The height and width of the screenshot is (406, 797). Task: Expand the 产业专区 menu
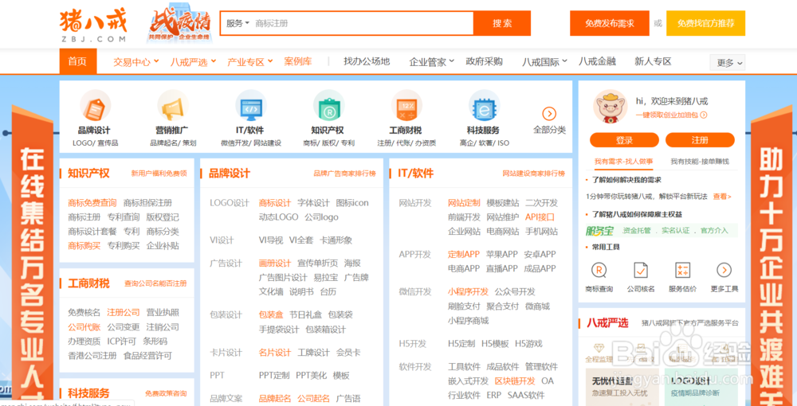[250, 62]
